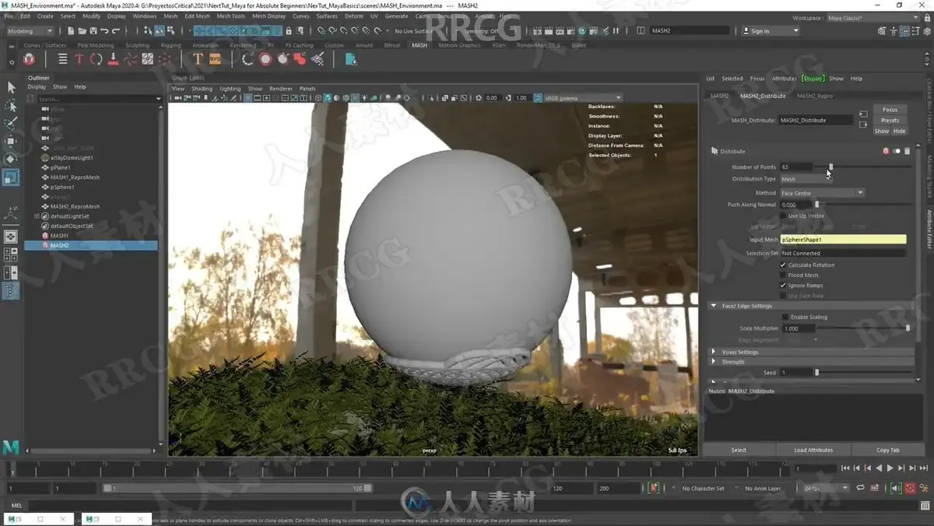This screenshot has width=934, height=526.
Task: Click the Select button at panel bottom
Action: click(739, 450)
